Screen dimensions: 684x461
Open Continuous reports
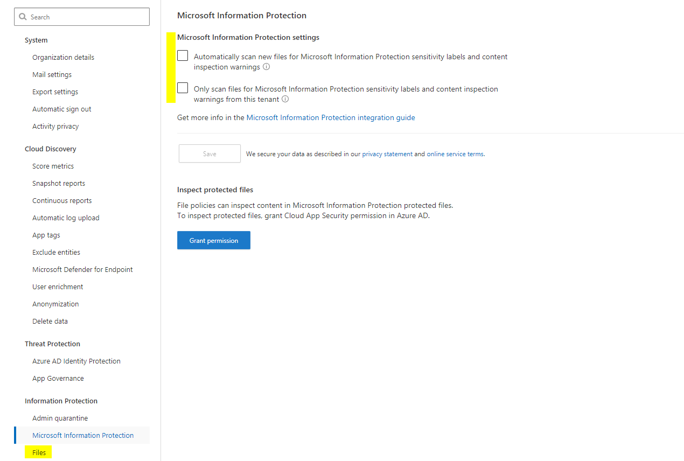pyautogui.click(x=62, y=201)
